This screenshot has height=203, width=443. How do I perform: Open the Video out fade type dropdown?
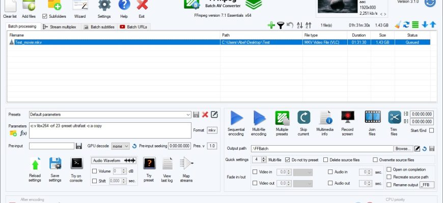click(303, 183)
